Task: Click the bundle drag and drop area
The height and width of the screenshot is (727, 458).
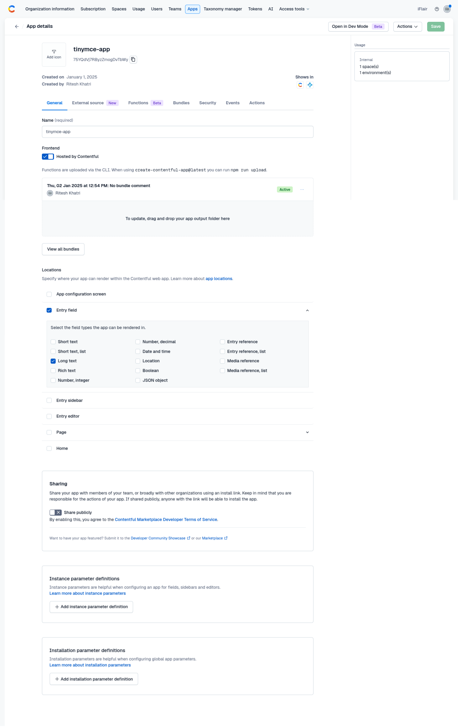Action: [x=178, y=219]
